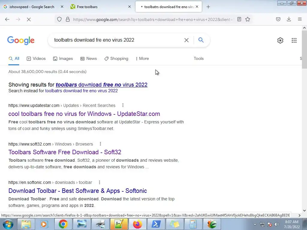Viewport: 307px width, 230px height.
Task: Open Google quick settings gear
Action: click(280, 40)
